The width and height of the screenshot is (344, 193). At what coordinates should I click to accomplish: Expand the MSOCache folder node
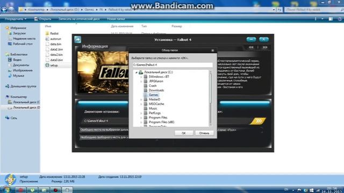[x=141, y=104]
